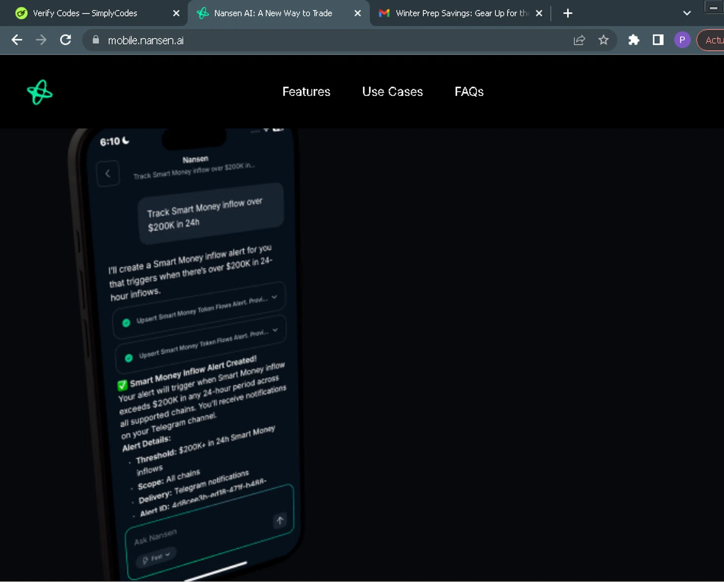
Task: Click the Smart Money Inflow Alert Created heading
Action: pyautogui.click(x=193, y=371)
